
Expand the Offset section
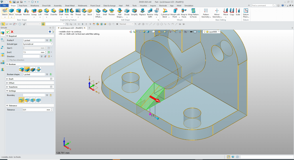11,83
